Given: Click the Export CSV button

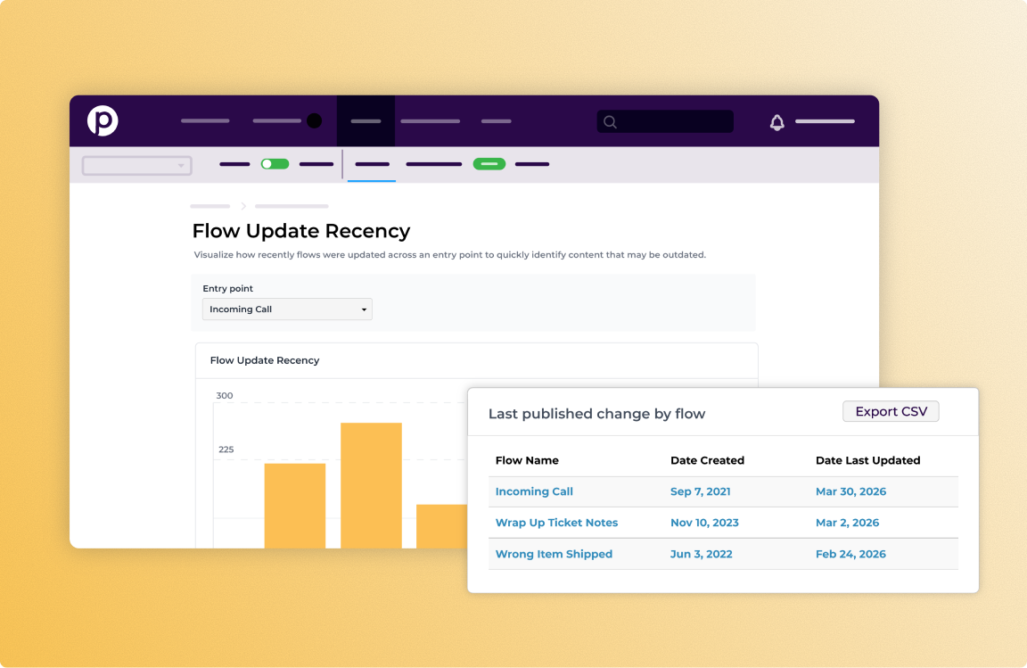Looking at the screenshot, I should click(891, 411).
